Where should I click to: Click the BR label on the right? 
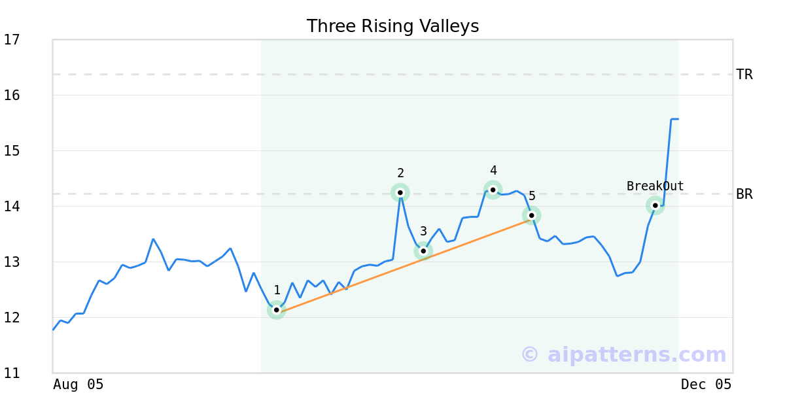pos(744,194)
